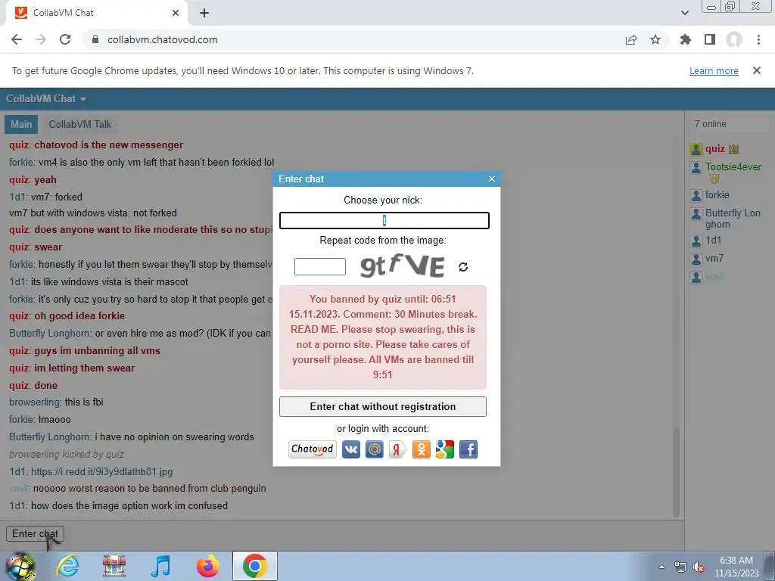Click the captcha code input box

pyautogui.click(x=320, y=267)
